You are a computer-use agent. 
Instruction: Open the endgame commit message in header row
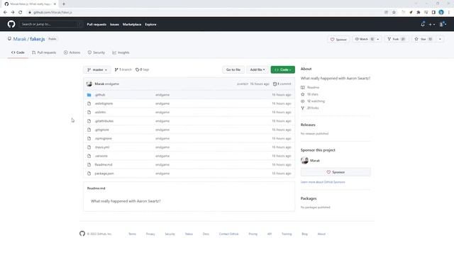(x=112, y=84)
